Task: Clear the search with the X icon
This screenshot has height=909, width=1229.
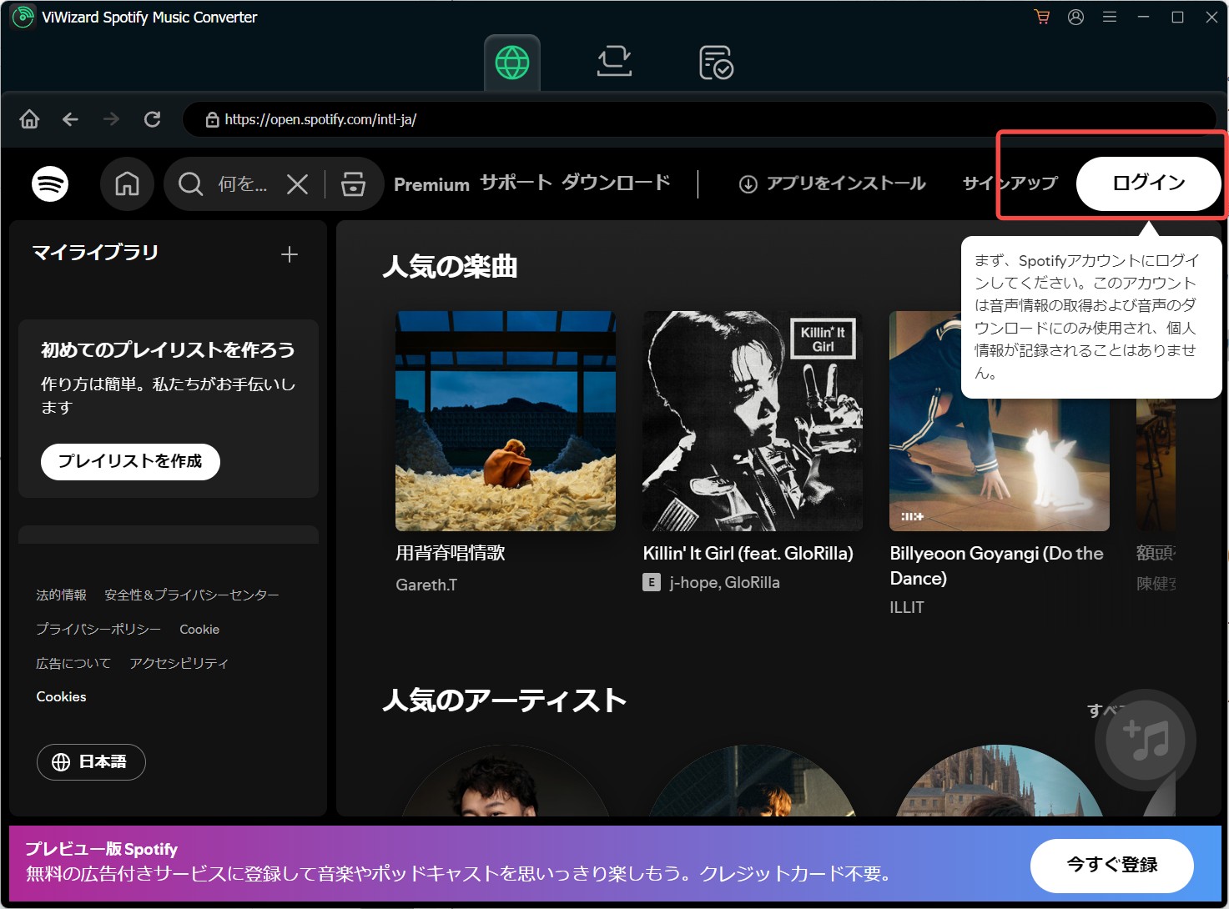Action: (x=298, y=184)
